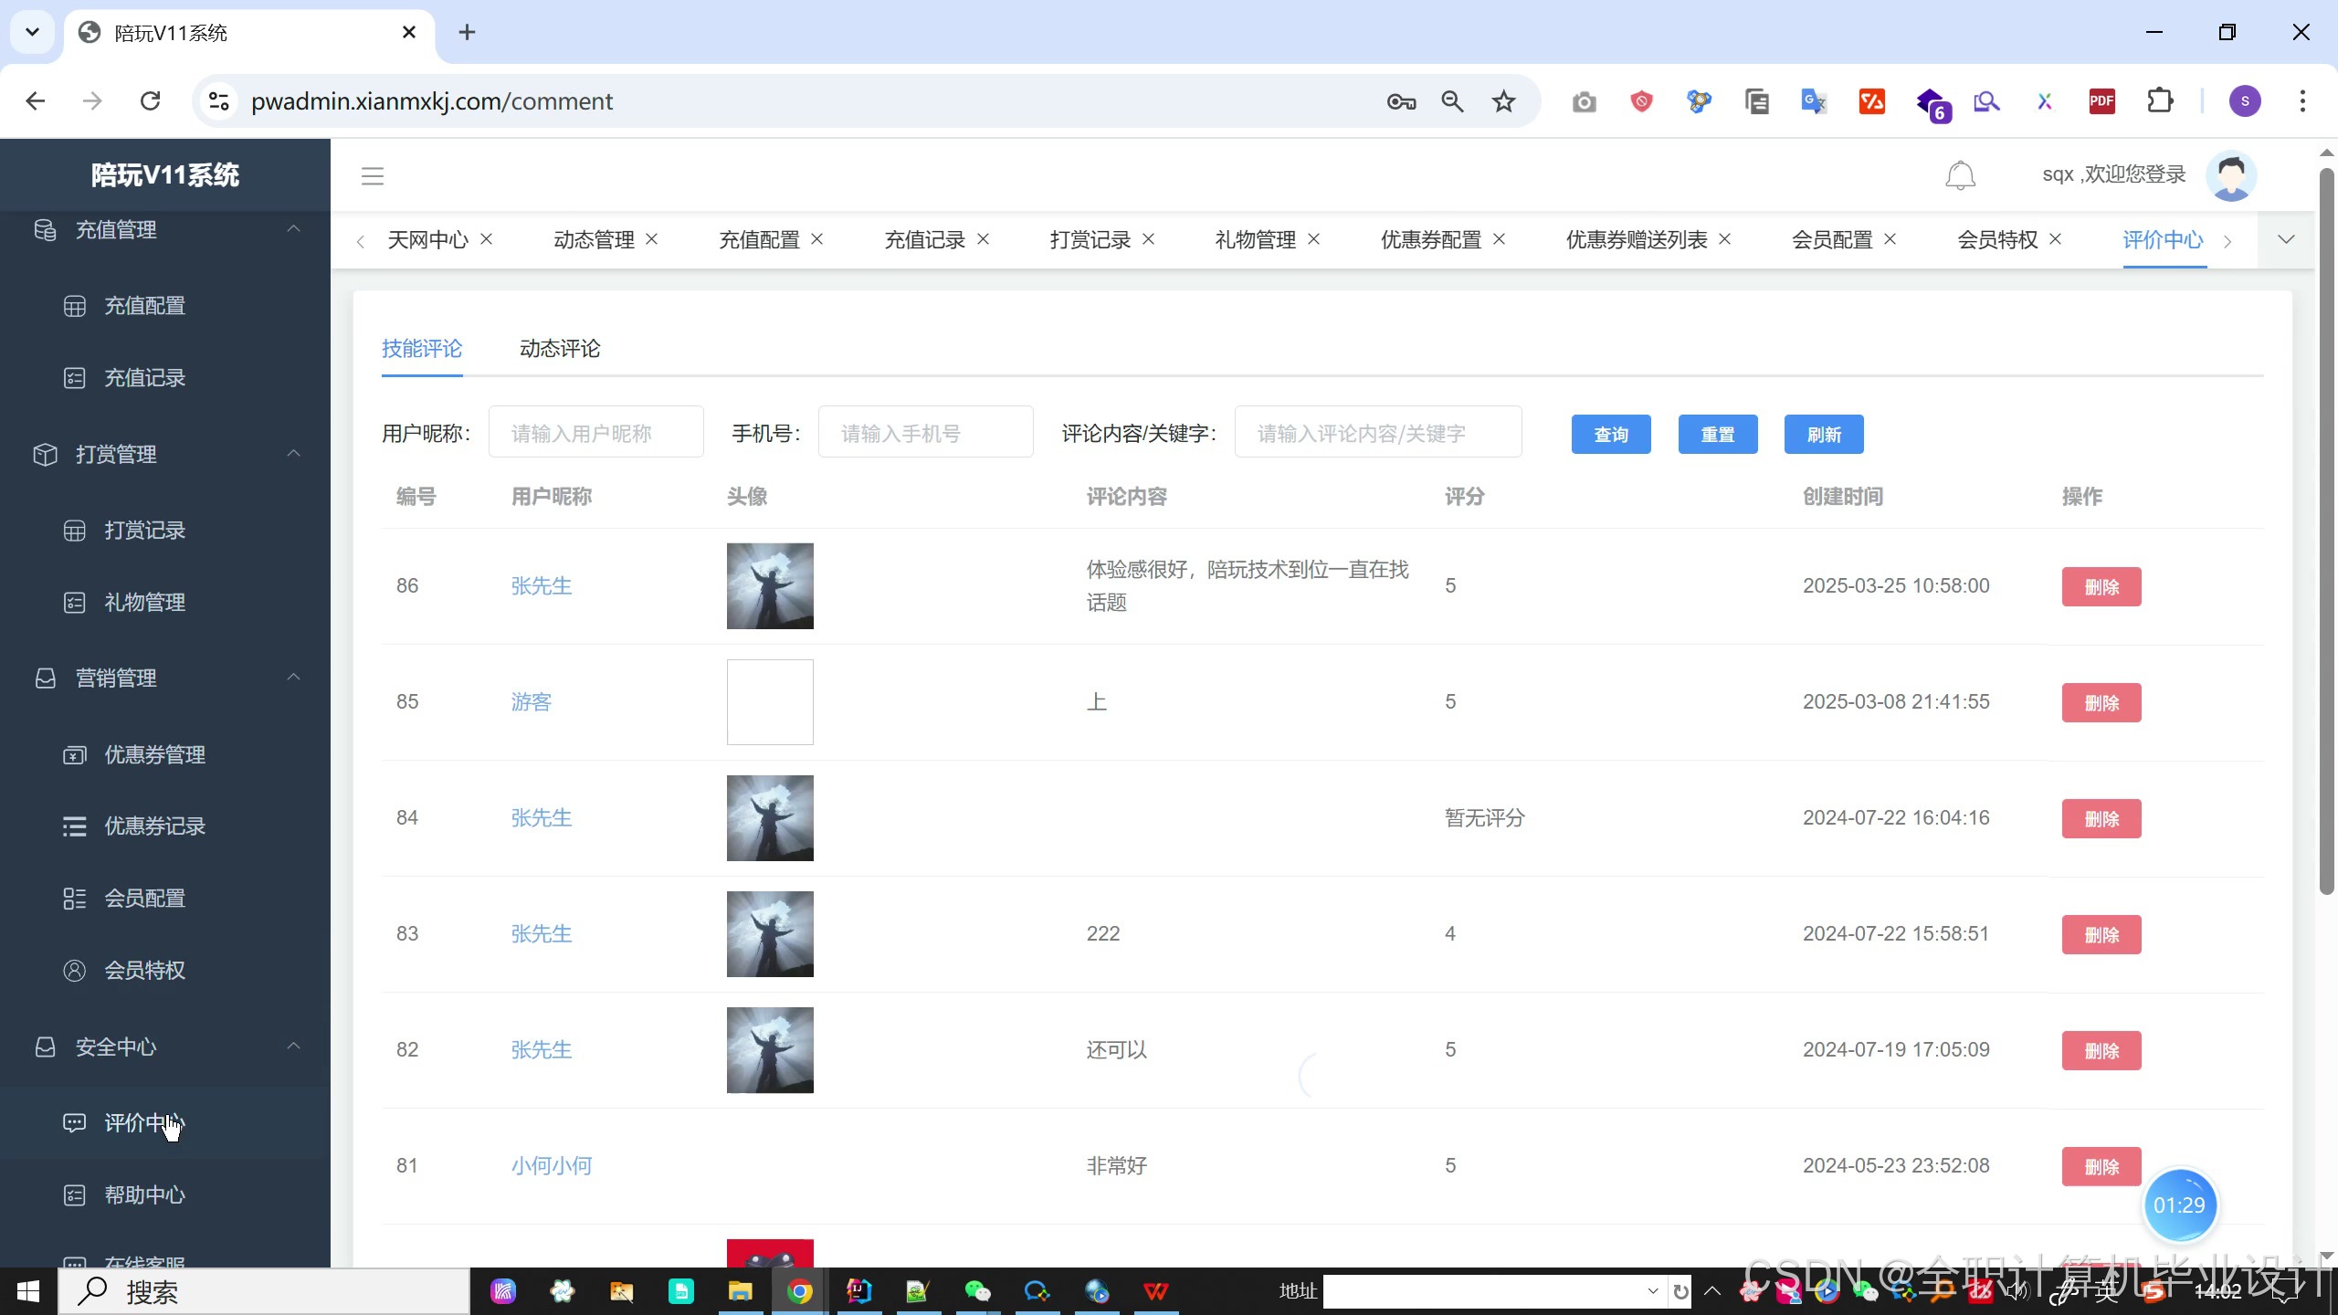
Task: Switch to the 会员配置 page tab
Action: [x=1832, y=239]
